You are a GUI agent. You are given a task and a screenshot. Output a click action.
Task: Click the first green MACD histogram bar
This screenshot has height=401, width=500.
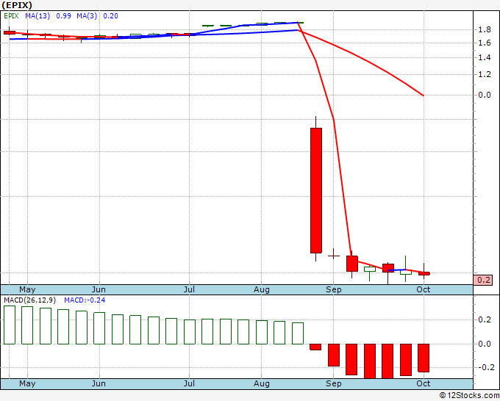pyautogui.click(x=10, y=325)
